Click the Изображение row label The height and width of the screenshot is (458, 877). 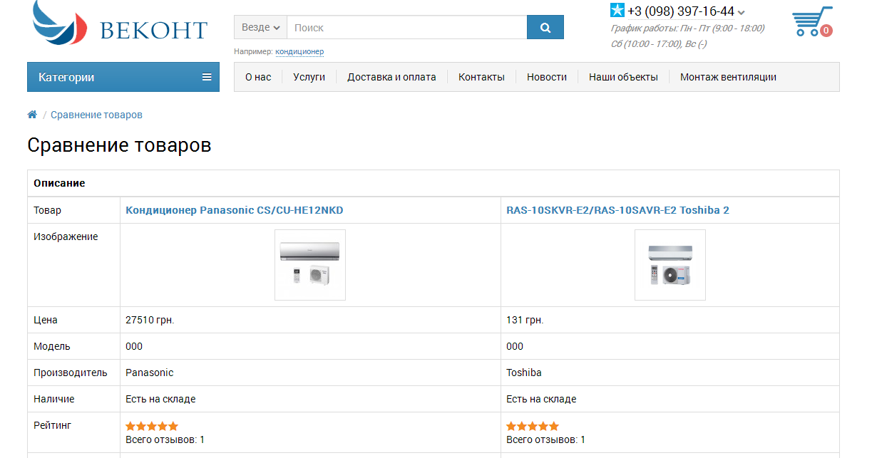coord(66,236)
